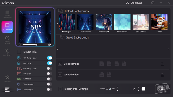The height and width of the screenshot is (97, 173).
Task: Turn off CPU Temp. Load switch
Action: coord(49,58)
